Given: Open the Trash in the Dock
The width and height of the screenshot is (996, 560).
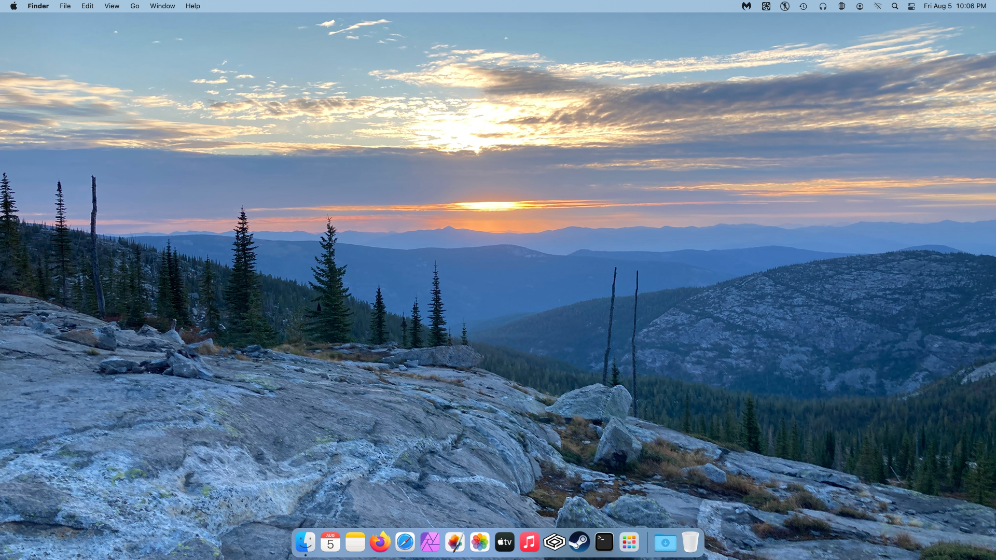Looking at the screenshot, I should pyautogui.click(x=690, y=542).
